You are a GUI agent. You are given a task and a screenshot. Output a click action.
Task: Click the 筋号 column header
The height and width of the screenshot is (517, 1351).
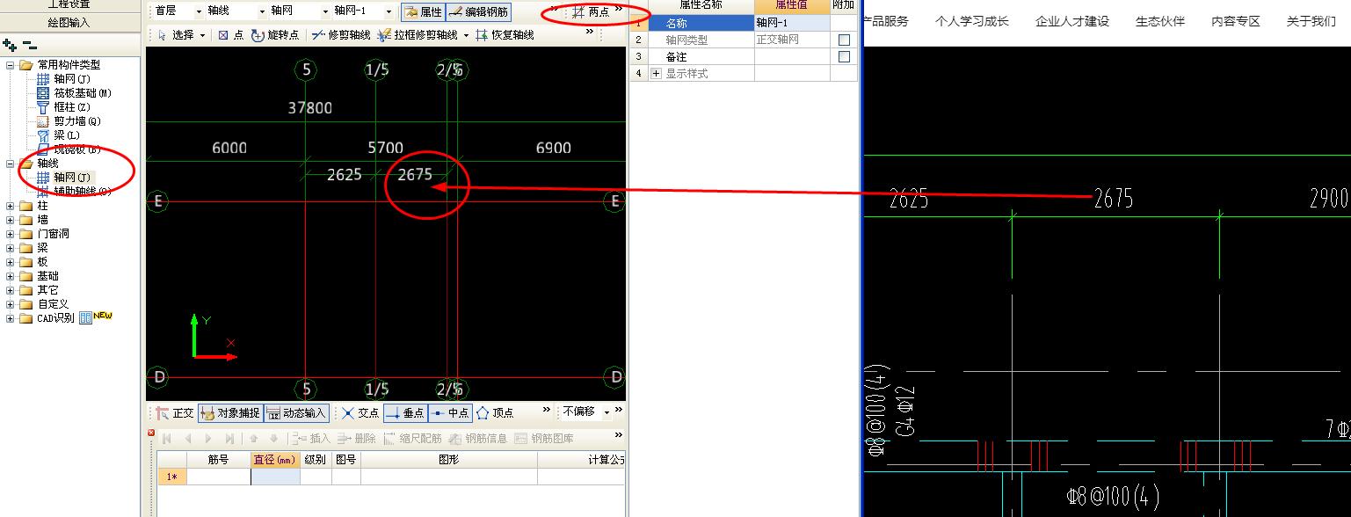point(219,460)
